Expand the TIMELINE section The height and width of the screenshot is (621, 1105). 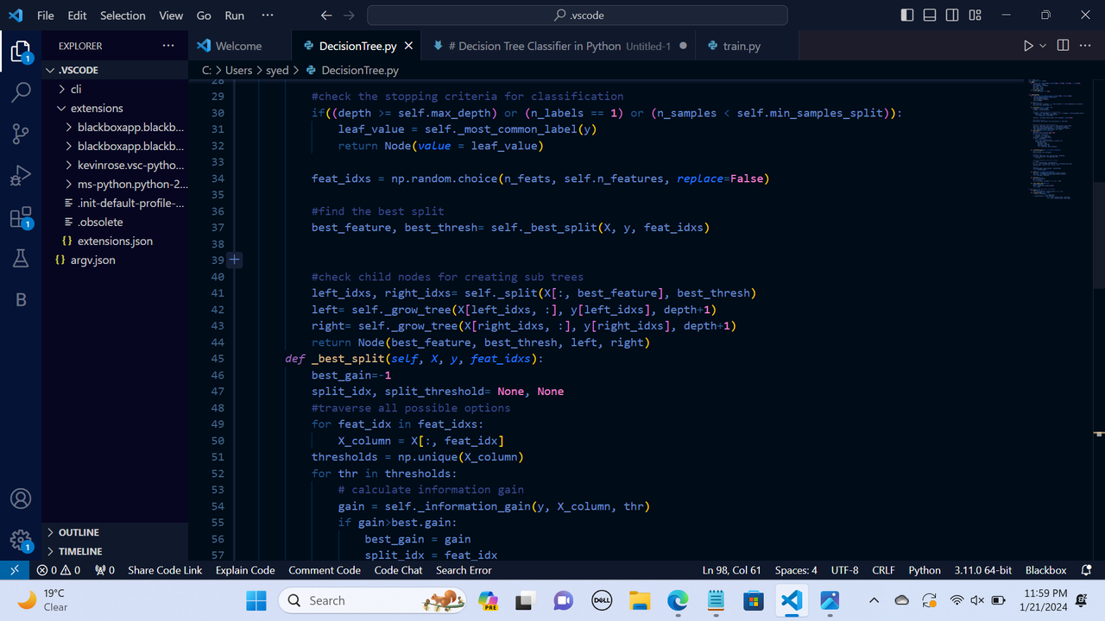115,551
